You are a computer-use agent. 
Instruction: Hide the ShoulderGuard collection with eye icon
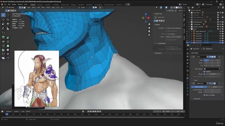point(220,22)
